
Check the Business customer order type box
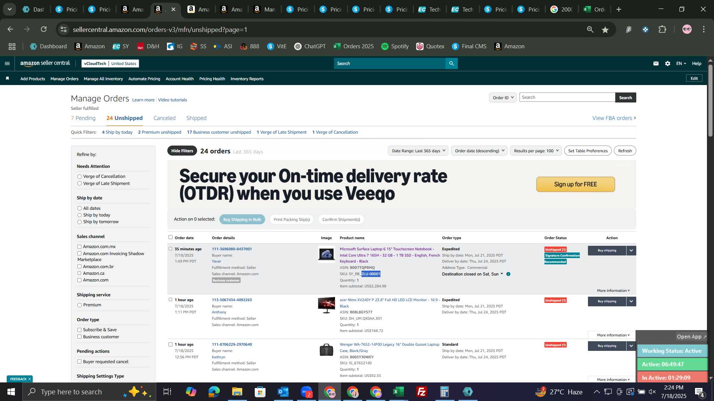[x=79, y=337]
